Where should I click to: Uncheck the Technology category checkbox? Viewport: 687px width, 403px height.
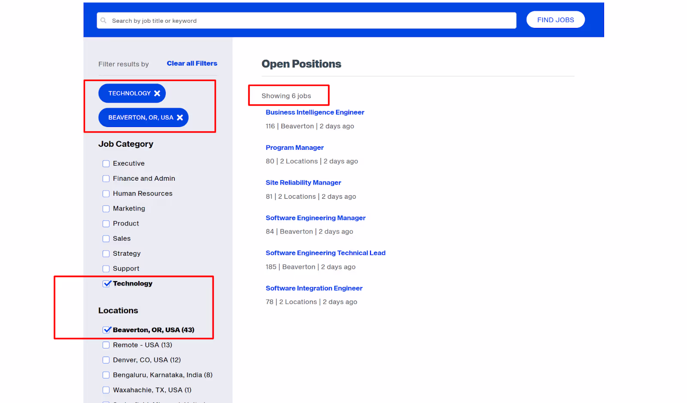click(x=106, y=283)
